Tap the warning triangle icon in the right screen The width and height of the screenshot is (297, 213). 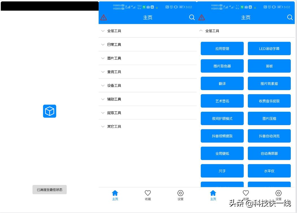pyautogui.click(x=202, y=18)
